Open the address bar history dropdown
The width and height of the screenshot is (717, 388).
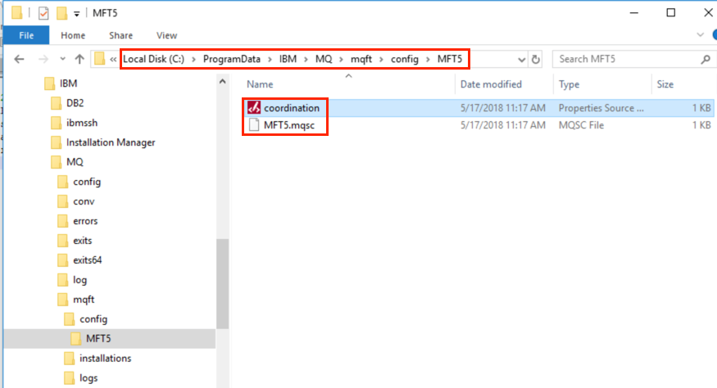click(x=521, y=60)
